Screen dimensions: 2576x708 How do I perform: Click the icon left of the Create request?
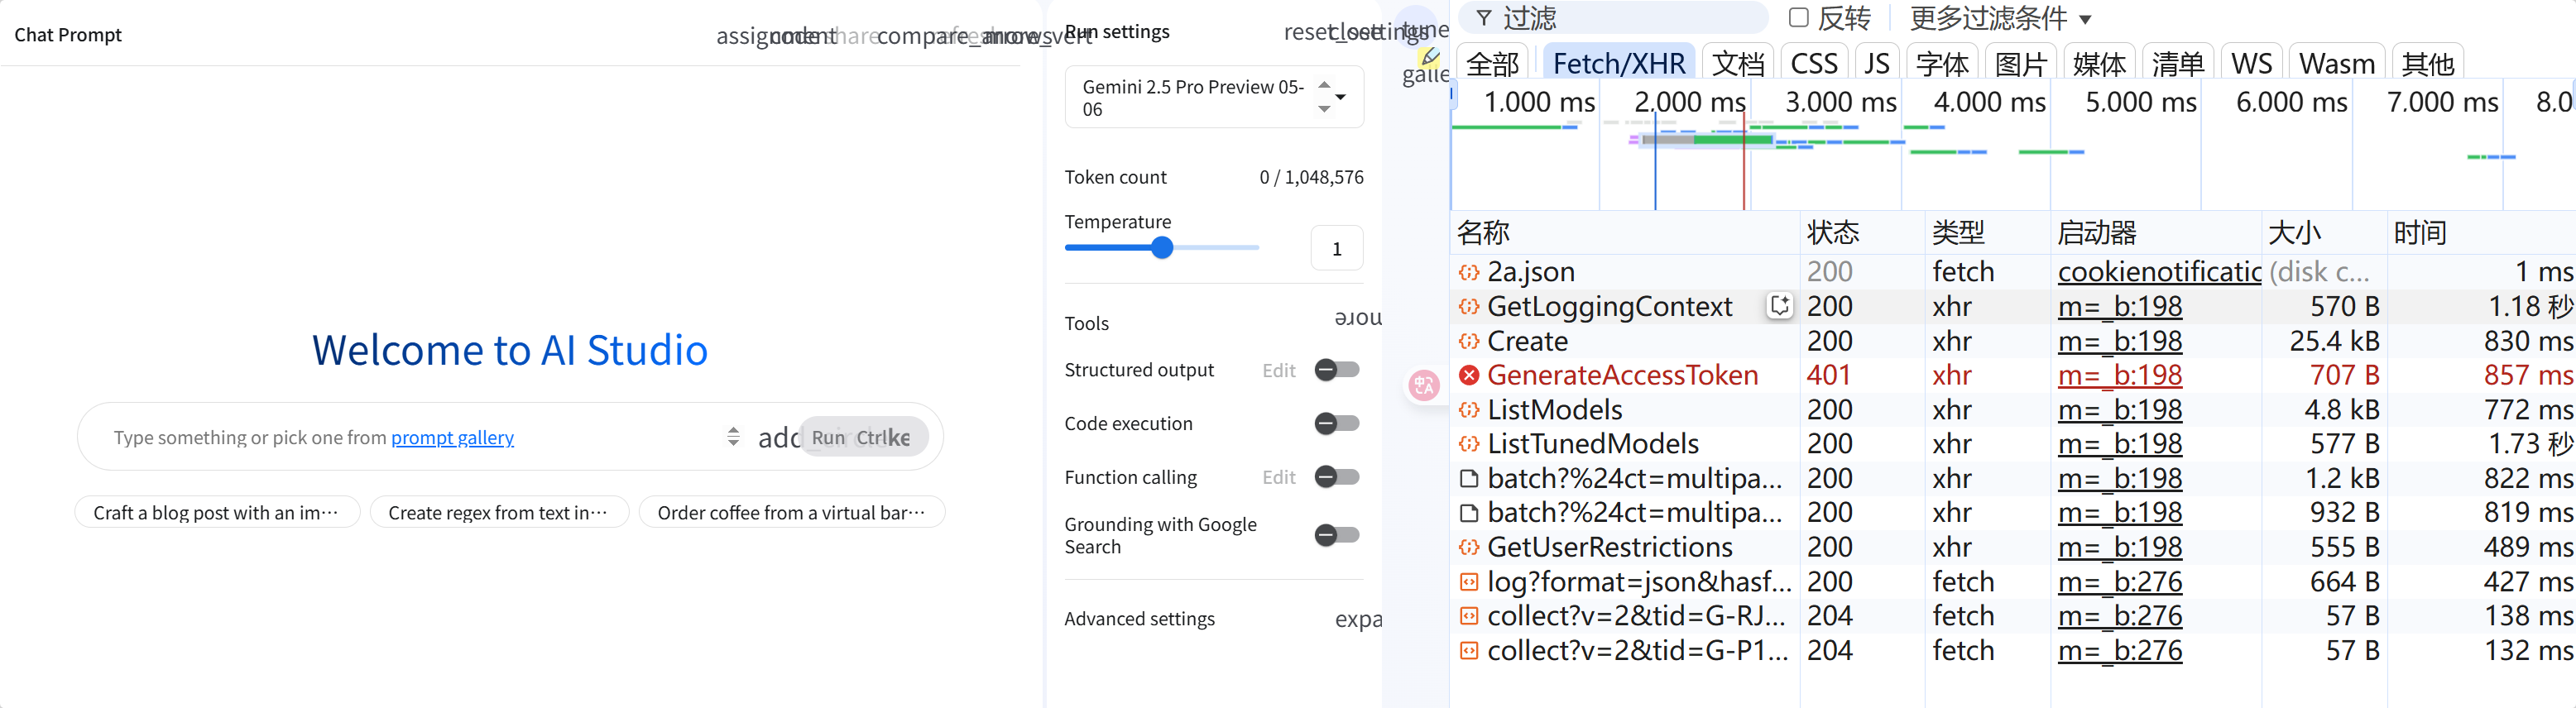[x=1468, y=341]
